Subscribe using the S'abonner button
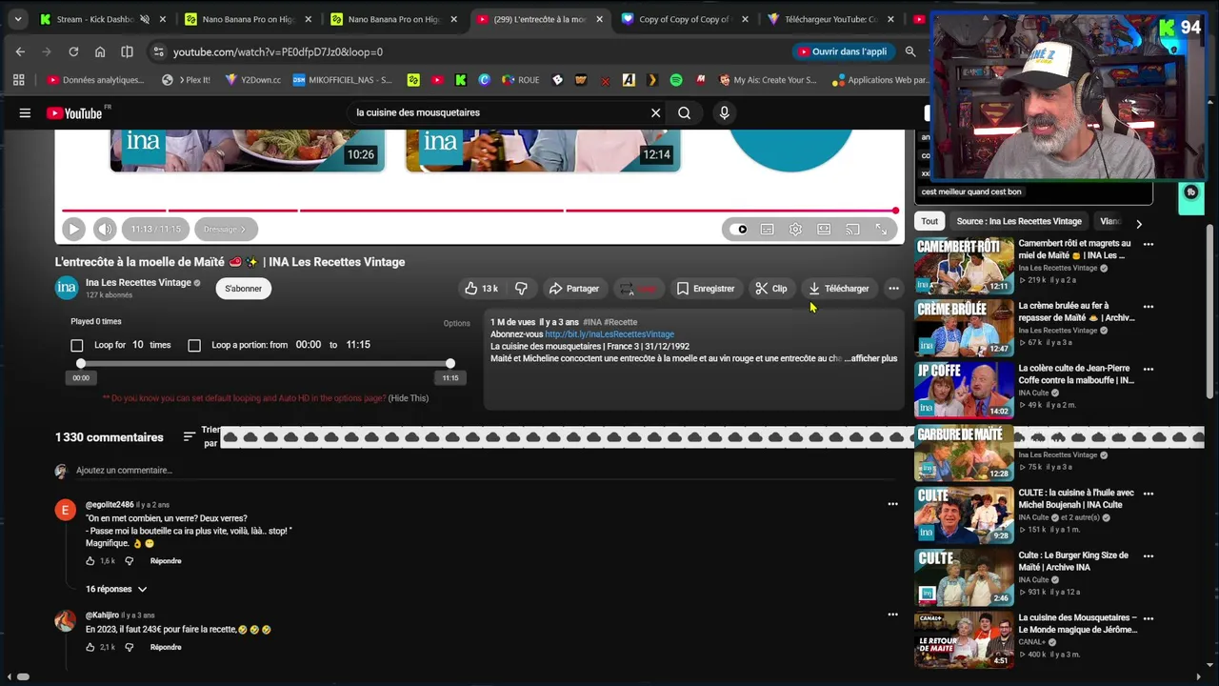The image size is (1219, 686). (243, 288)
